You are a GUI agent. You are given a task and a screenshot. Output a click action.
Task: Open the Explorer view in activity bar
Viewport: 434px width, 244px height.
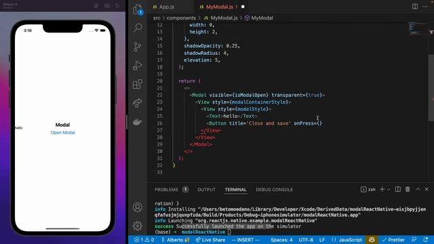(138, 9)
